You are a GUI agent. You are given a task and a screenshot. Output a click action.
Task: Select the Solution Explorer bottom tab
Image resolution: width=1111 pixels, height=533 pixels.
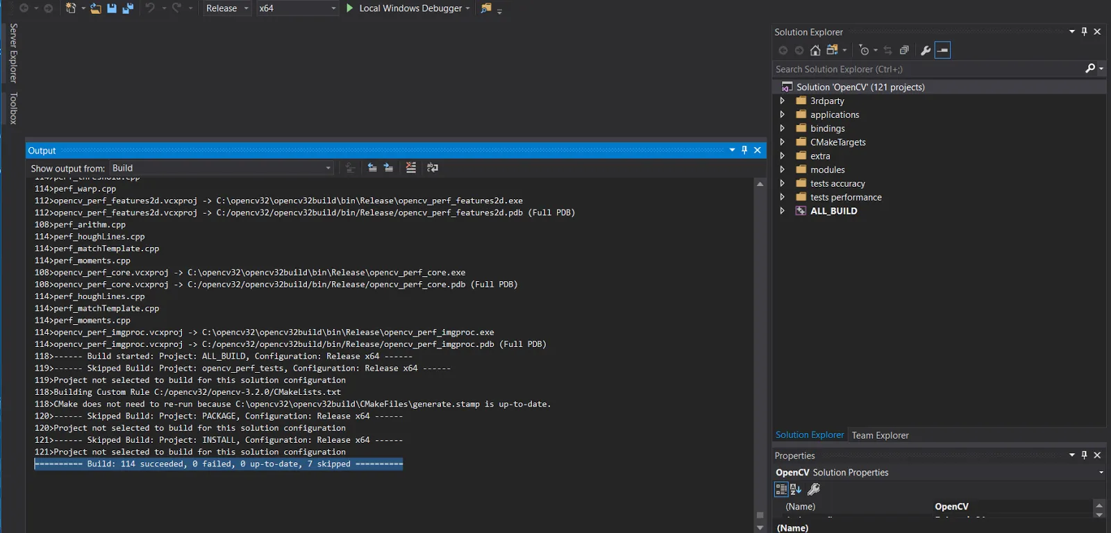pyautogui.click(x=810, y=435)
